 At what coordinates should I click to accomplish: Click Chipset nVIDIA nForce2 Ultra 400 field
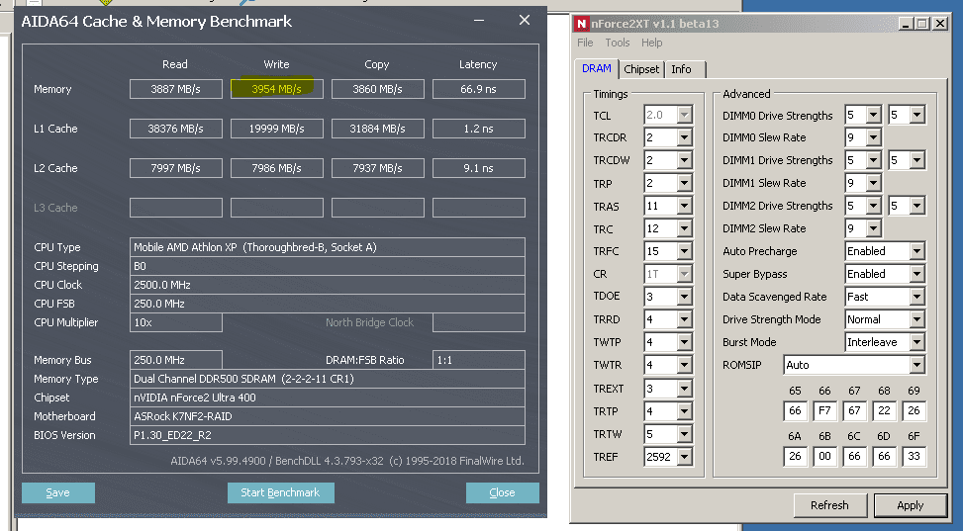pos(328,398)
